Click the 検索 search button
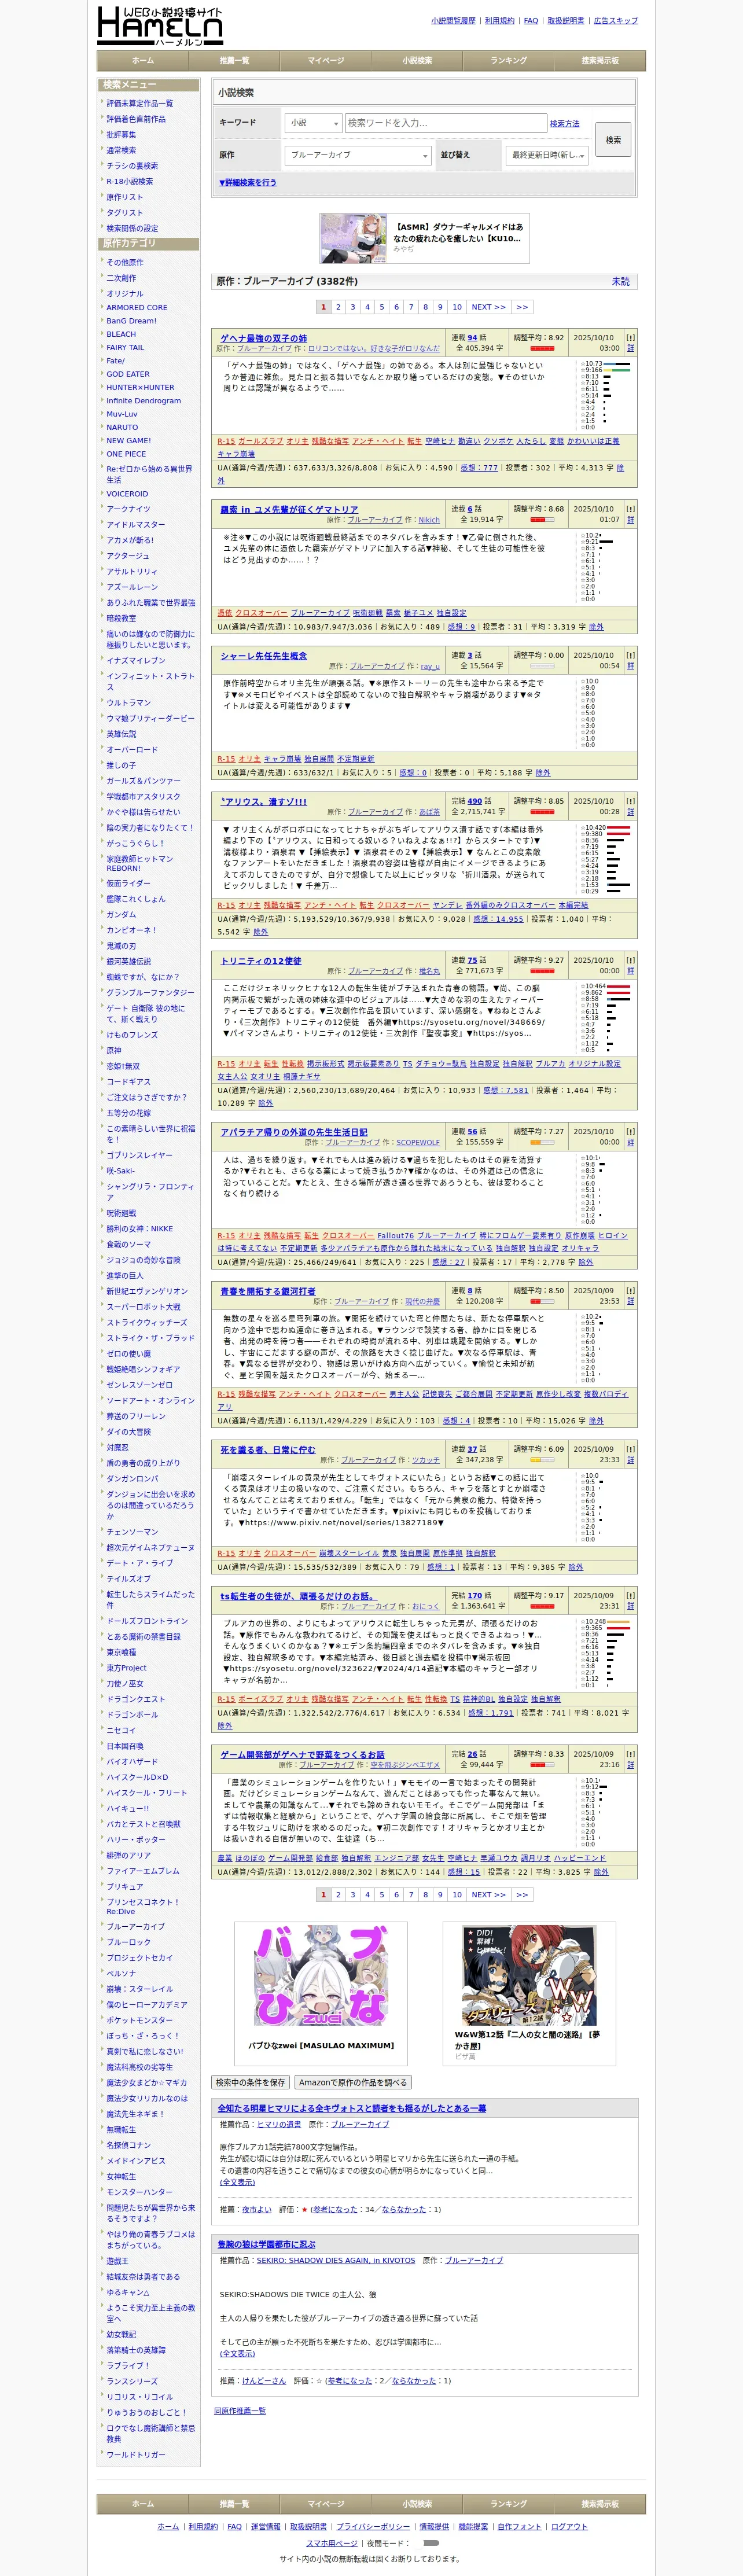 613,139
